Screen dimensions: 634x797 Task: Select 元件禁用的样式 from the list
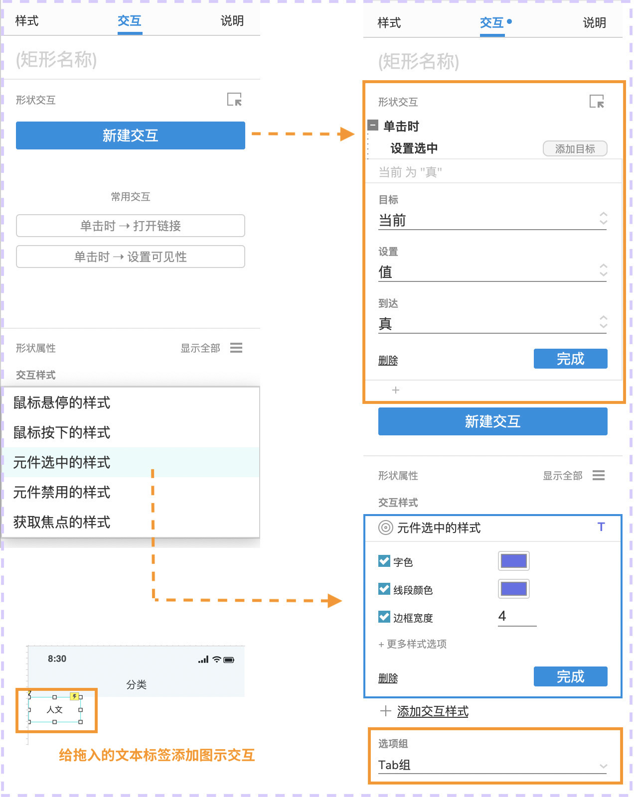point(131,492)
